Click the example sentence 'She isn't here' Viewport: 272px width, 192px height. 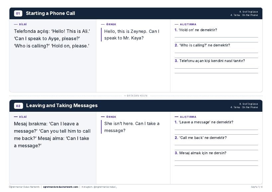click(x=132, y=127)
